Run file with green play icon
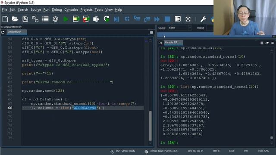 [66, 19]
